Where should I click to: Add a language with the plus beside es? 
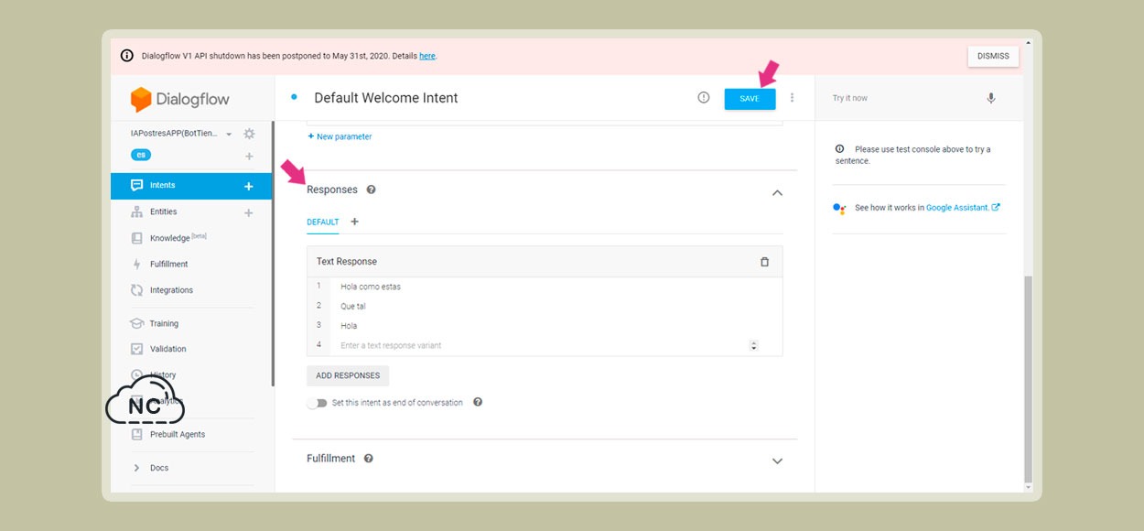click(x=249, y=157)
